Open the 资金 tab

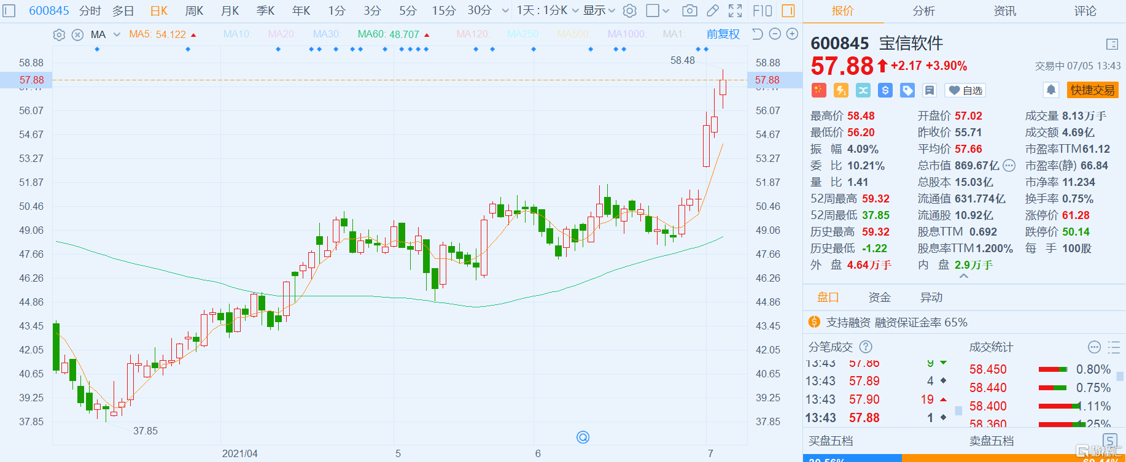879,298
